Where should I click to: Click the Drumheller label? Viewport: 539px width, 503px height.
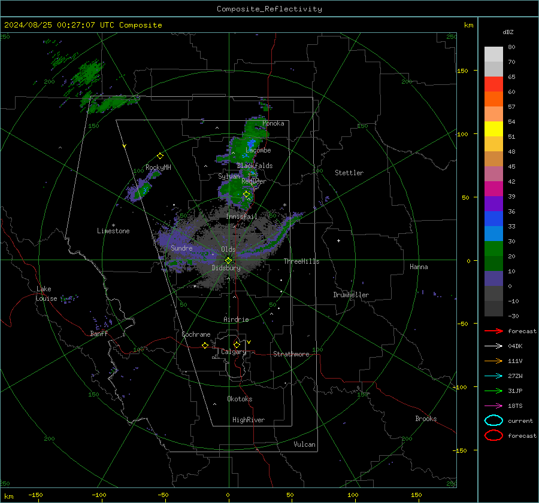(351, 295)
